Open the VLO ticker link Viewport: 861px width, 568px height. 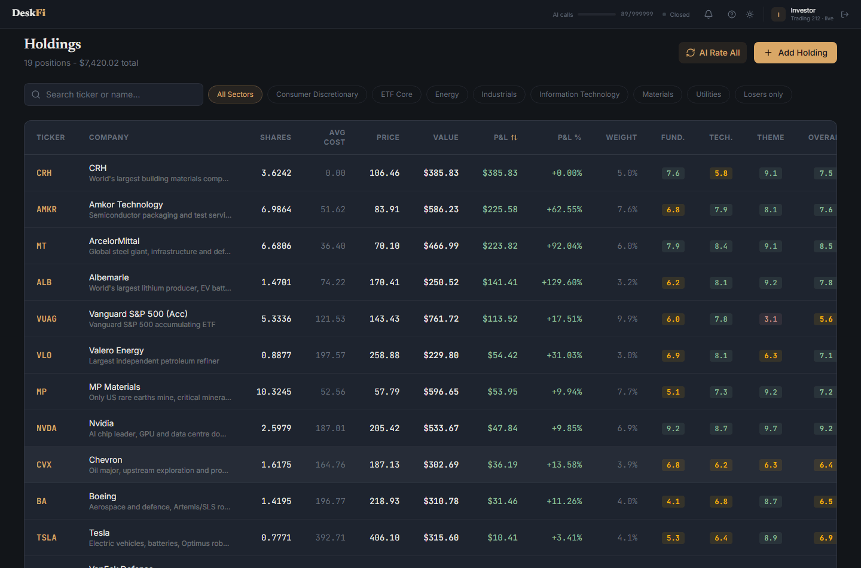pyautogui.click(x=44, y=356)
